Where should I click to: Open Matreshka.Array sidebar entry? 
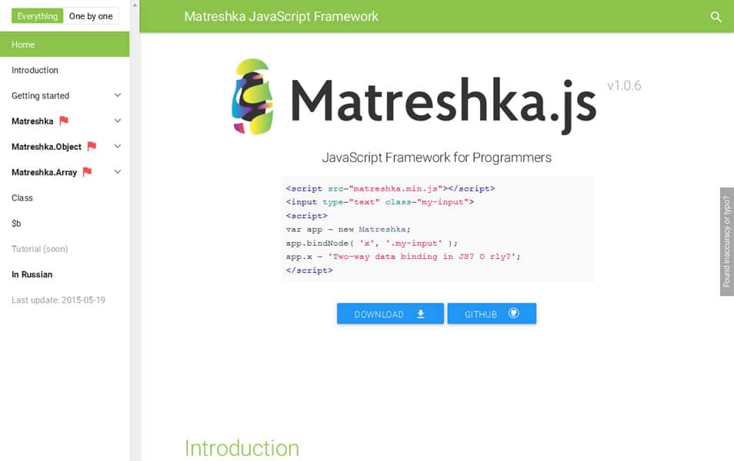click(44, 172)
